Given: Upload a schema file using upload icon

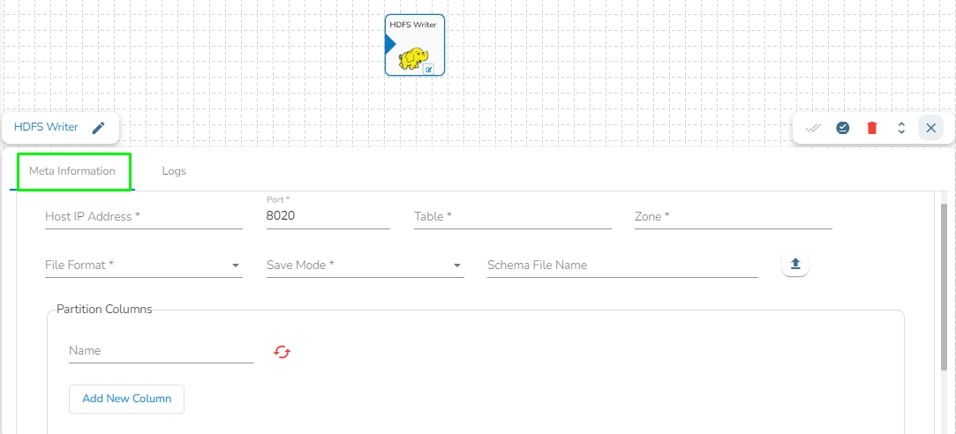Looking at the screenshot, I should tap(795, 264).
